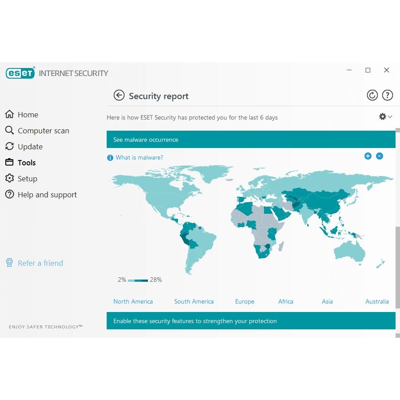
Task: Minimize the ESET window
Action: click(x=349, y=70)
